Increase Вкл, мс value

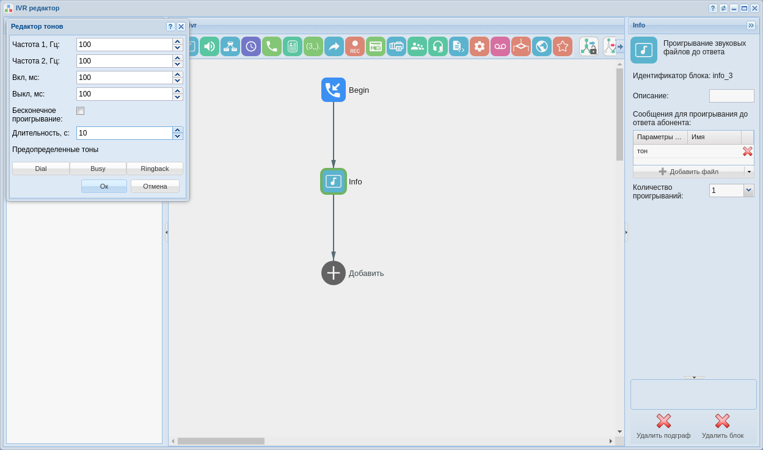click(178, 74)
